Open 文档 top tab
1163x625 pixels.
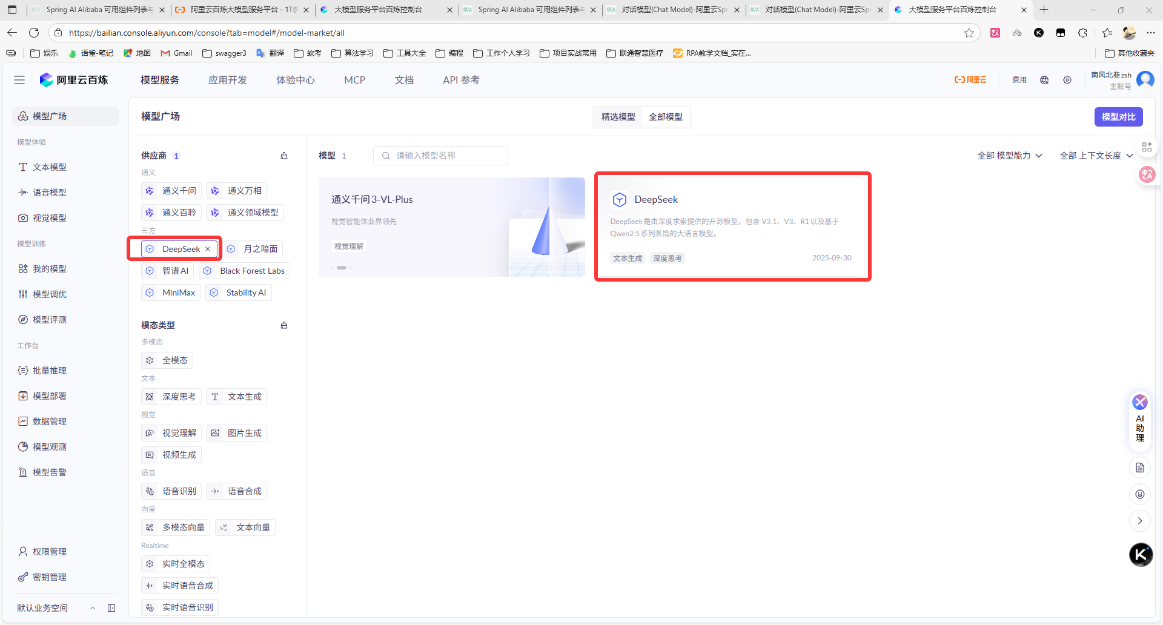404,80
